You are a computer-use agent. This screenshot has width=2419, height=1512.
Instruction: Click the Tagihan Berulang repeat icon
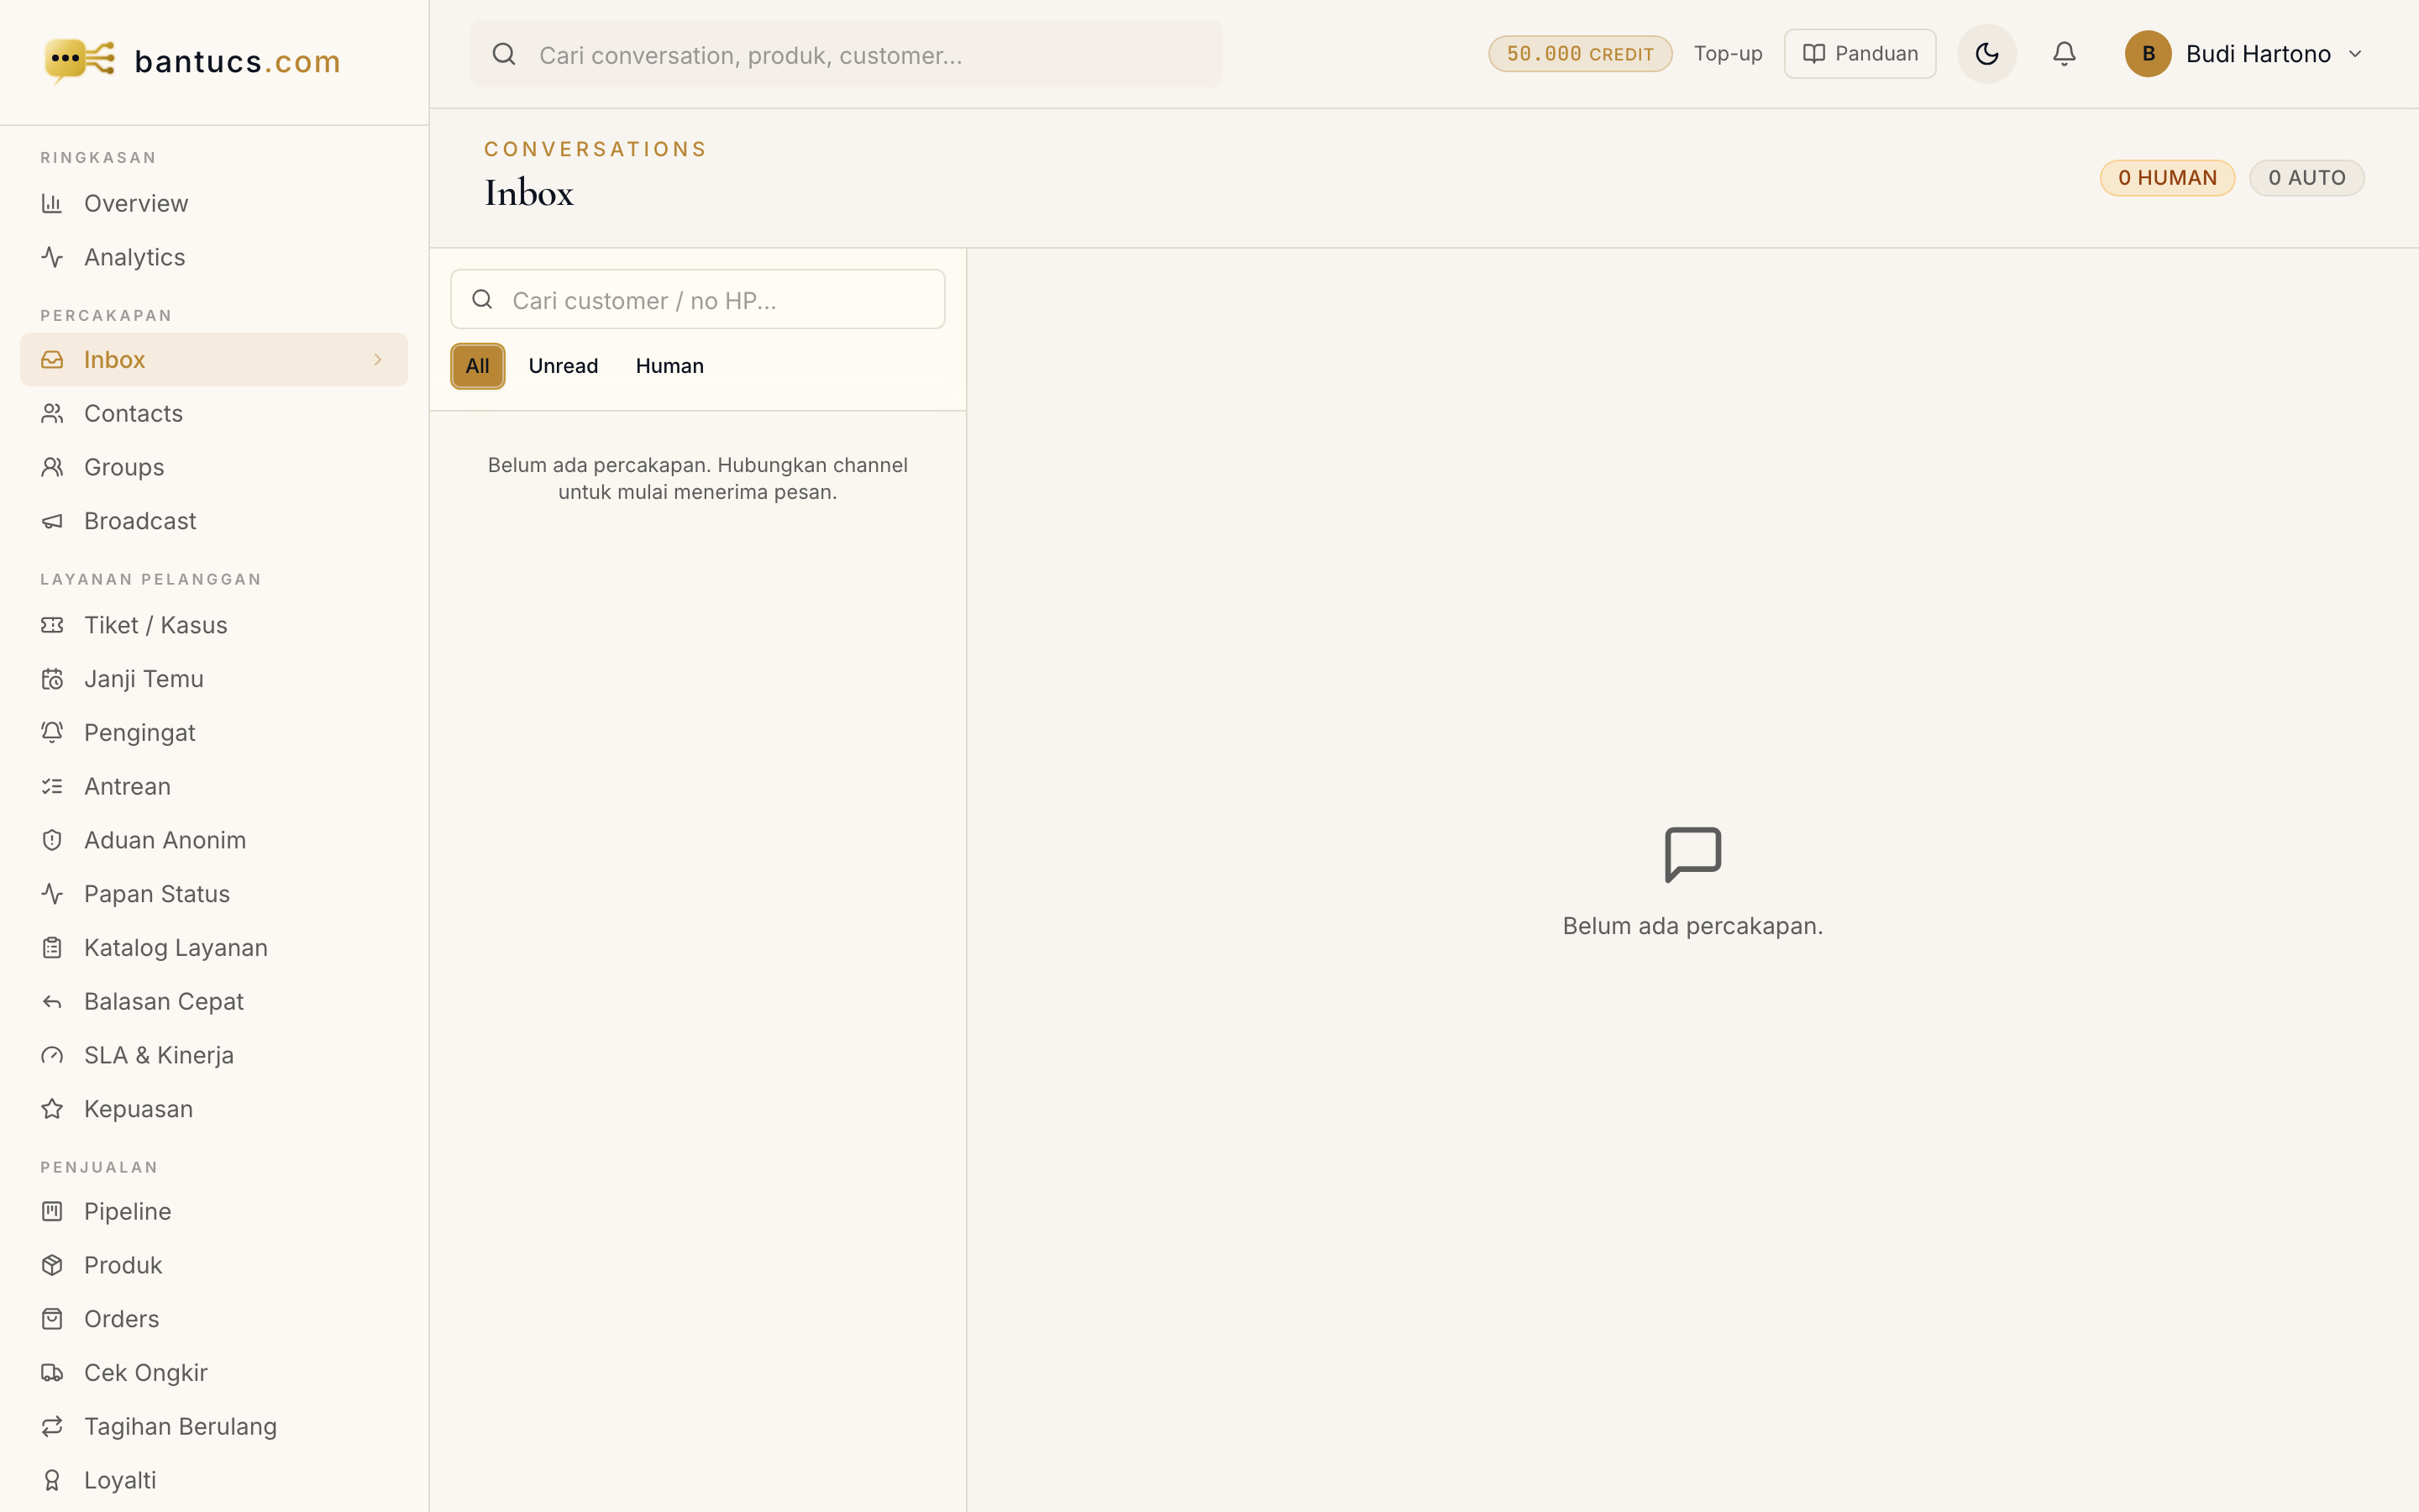click(x=52, y=1426)
